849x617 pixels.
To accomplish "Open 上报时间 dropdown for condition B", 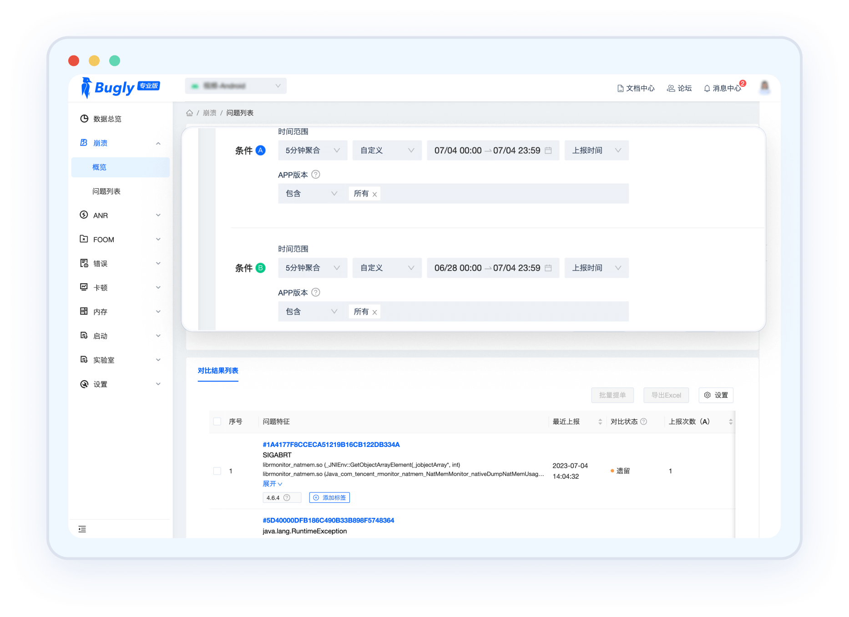I will (x=596, y=268).
